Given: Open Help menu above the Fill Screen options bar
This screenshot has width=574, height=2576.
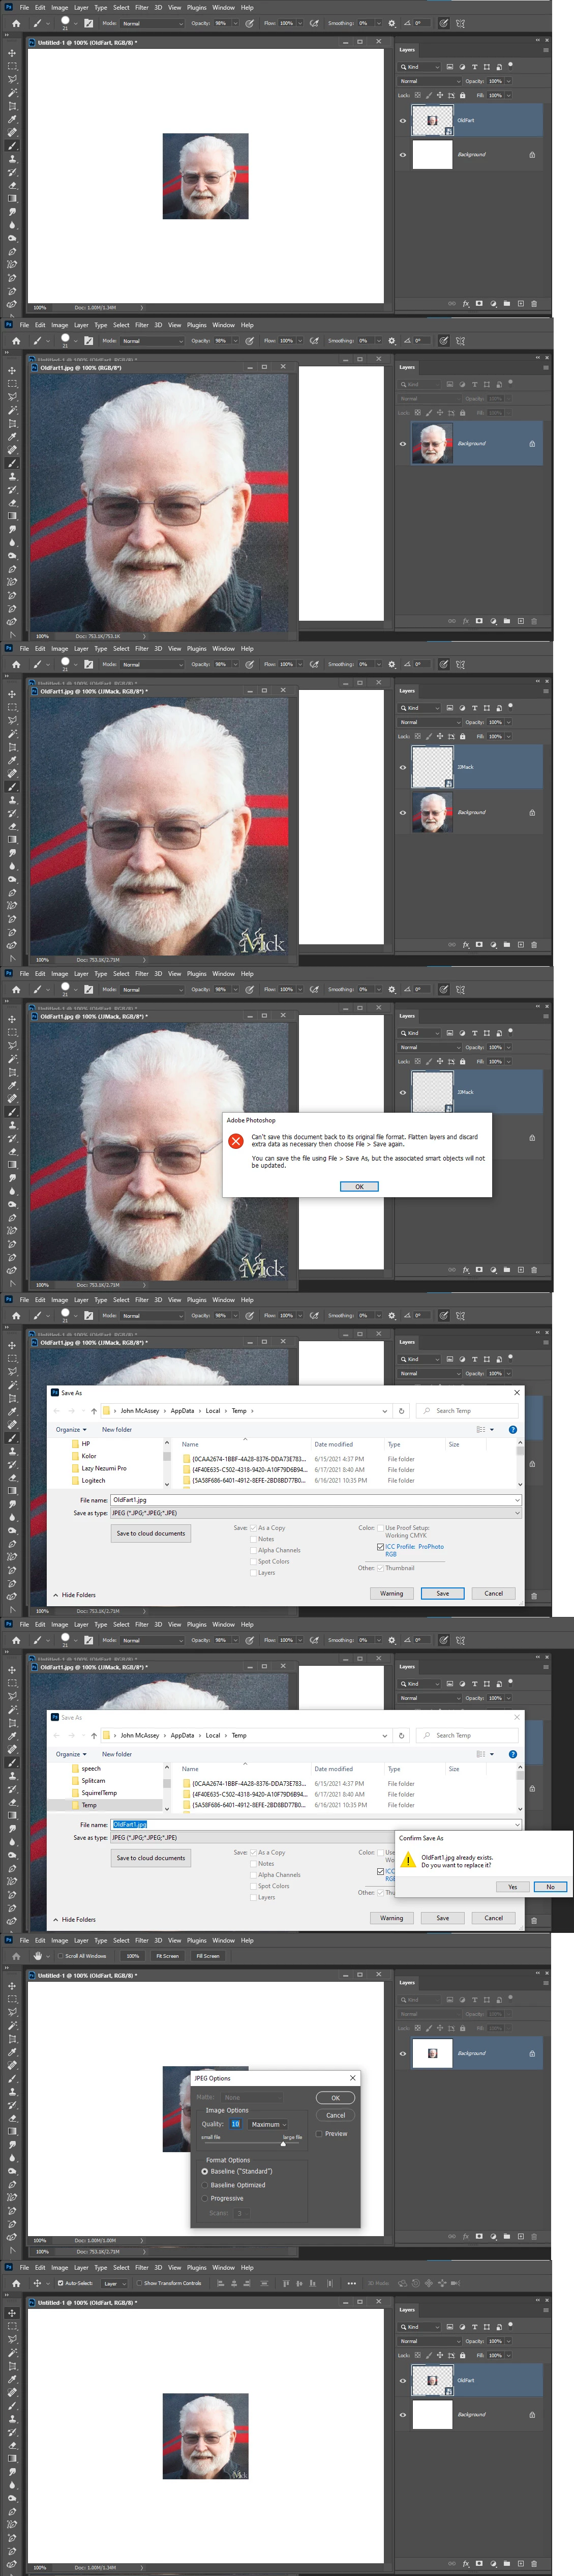Looking at the screenshot, I should pos(247,1940).
